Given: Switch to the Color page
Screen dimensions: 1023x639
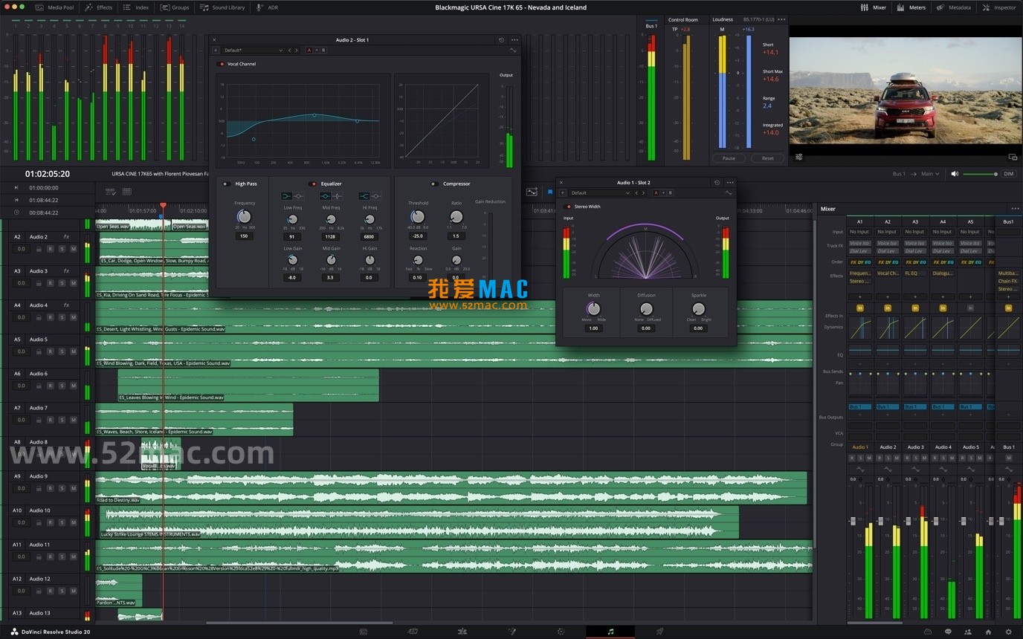Looking at the screenshot, I should point(561,631).
